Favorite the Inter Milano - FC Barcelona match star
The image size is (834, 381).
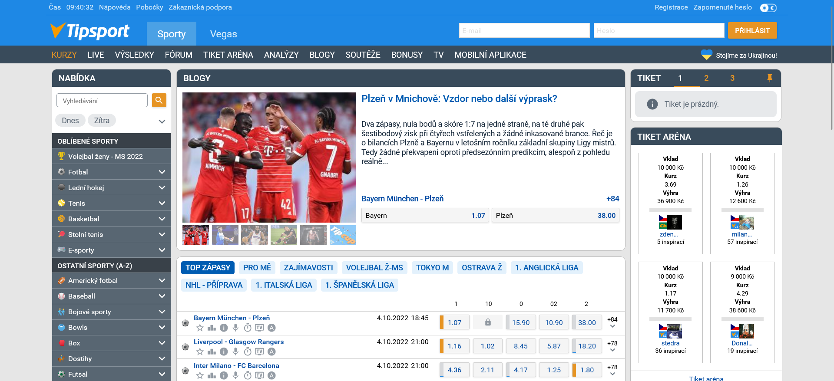(x=200, y=375)
